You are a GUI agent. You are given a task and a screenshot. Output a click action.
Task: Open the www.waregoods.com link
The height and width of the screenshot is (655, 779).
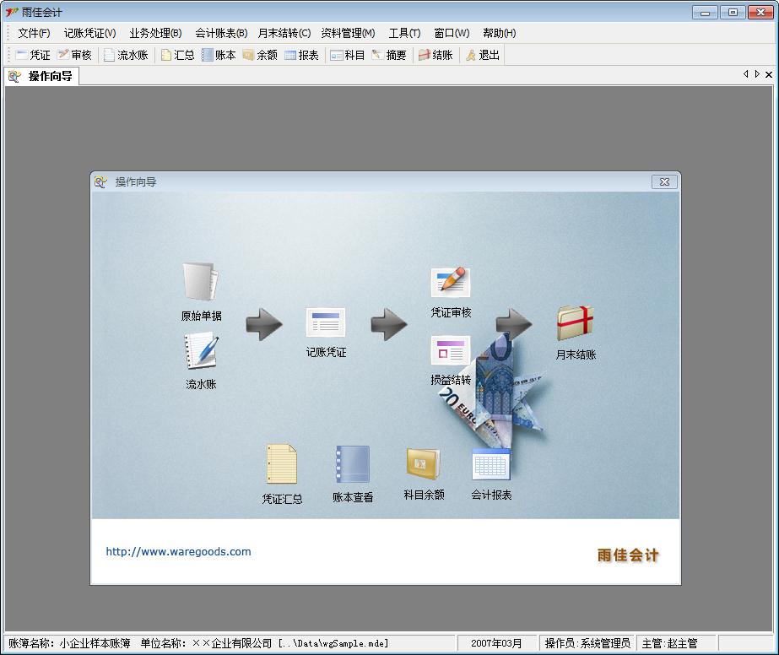click(x=178, y=552)
